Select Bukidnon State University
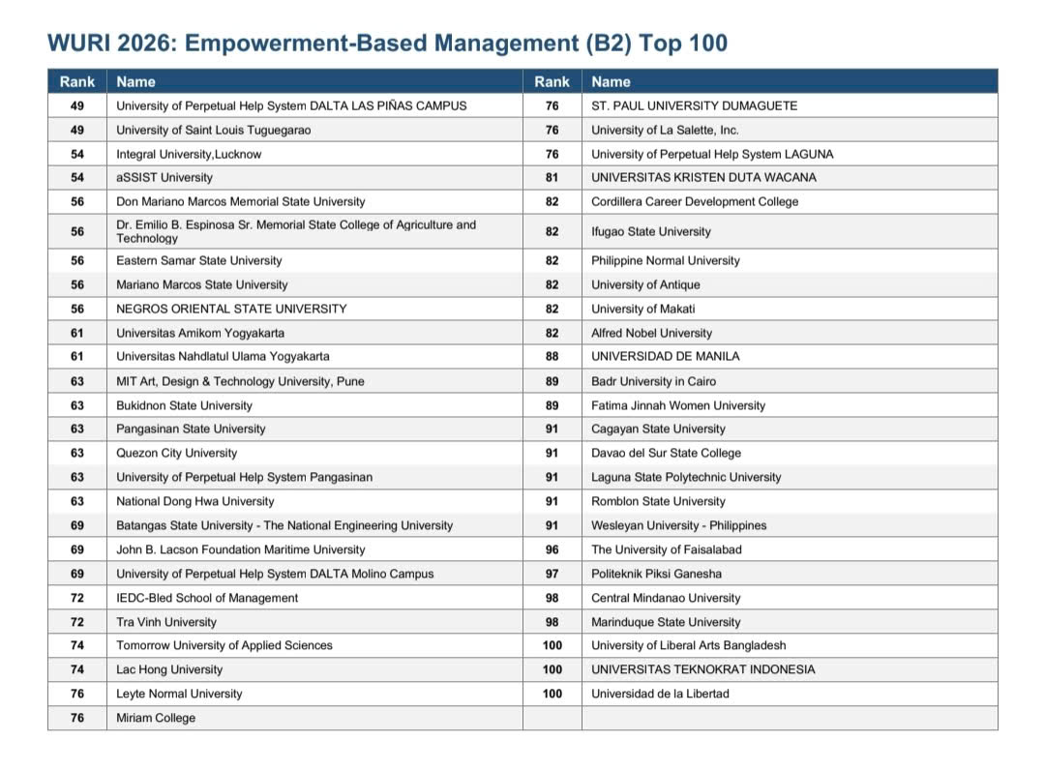 click(184, 405)
